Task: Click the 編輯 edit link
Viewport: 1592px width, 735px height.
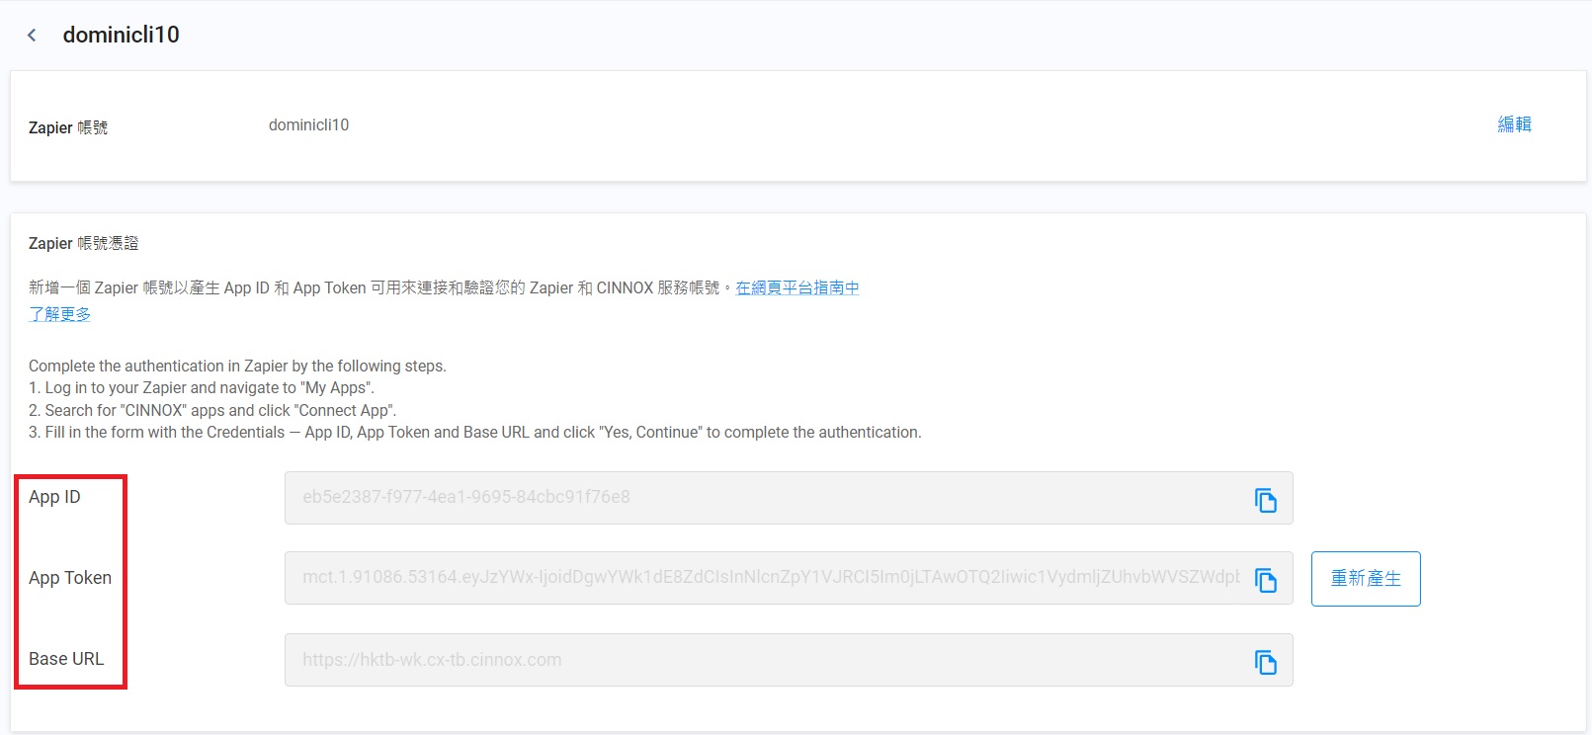Action: (1514, 124)
